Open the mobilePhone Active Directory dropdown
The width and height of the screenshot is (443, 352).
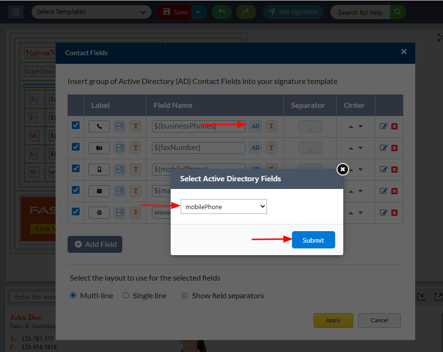223,207
